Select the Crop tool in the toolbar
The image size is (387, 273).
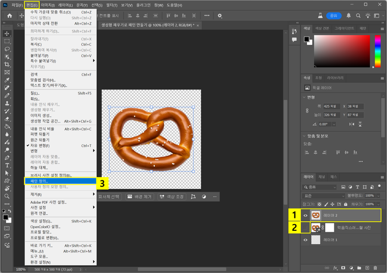click(x=7, y=64)
